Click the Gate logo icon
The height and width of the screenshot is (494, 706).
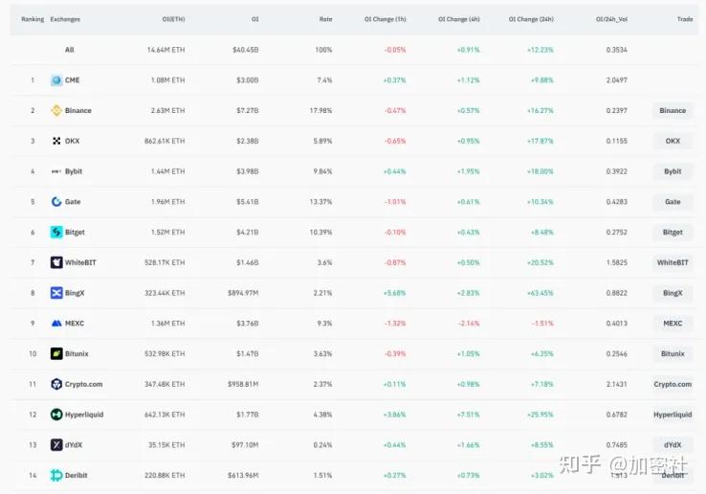pos(56,202)
